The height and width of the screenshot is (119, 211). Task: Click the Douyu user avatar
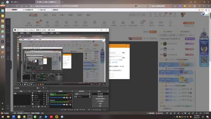click(x=183, y=15)
